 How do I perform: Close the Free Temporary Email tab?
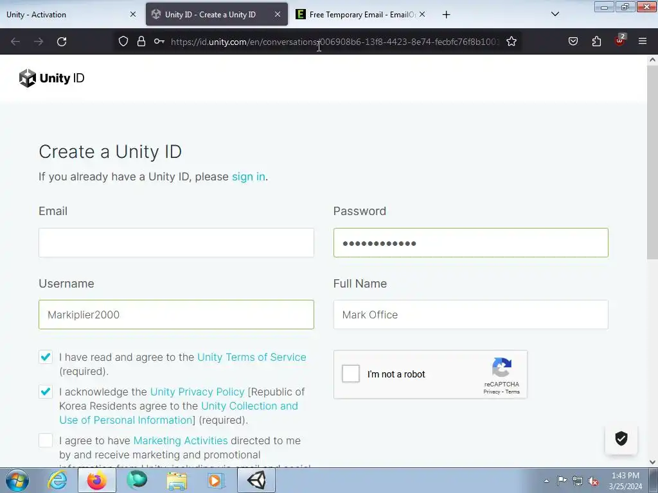(x=422, y=14)
